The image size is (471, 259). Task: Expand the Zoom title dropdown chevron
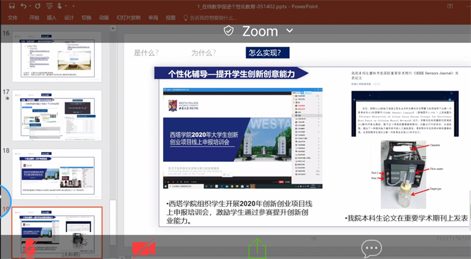(289, 31)
